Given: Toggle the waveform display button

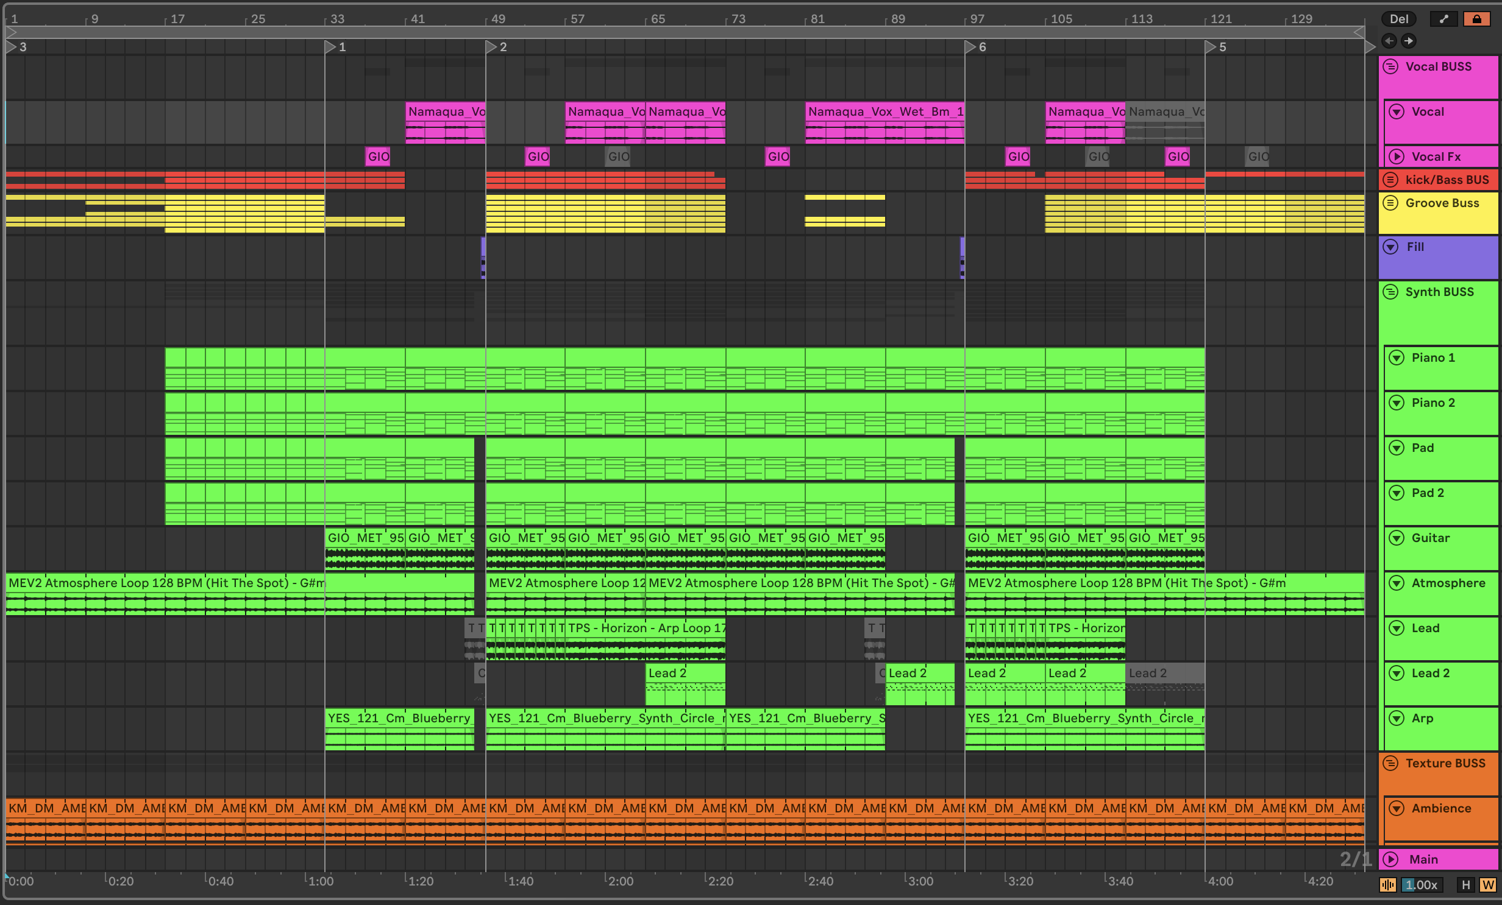Looking at the screenshot, I should [x=1388, y=885].
